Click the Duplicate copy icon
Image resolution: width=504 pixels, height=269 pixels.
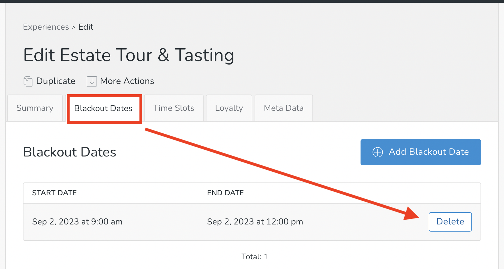tap(28, 81)
